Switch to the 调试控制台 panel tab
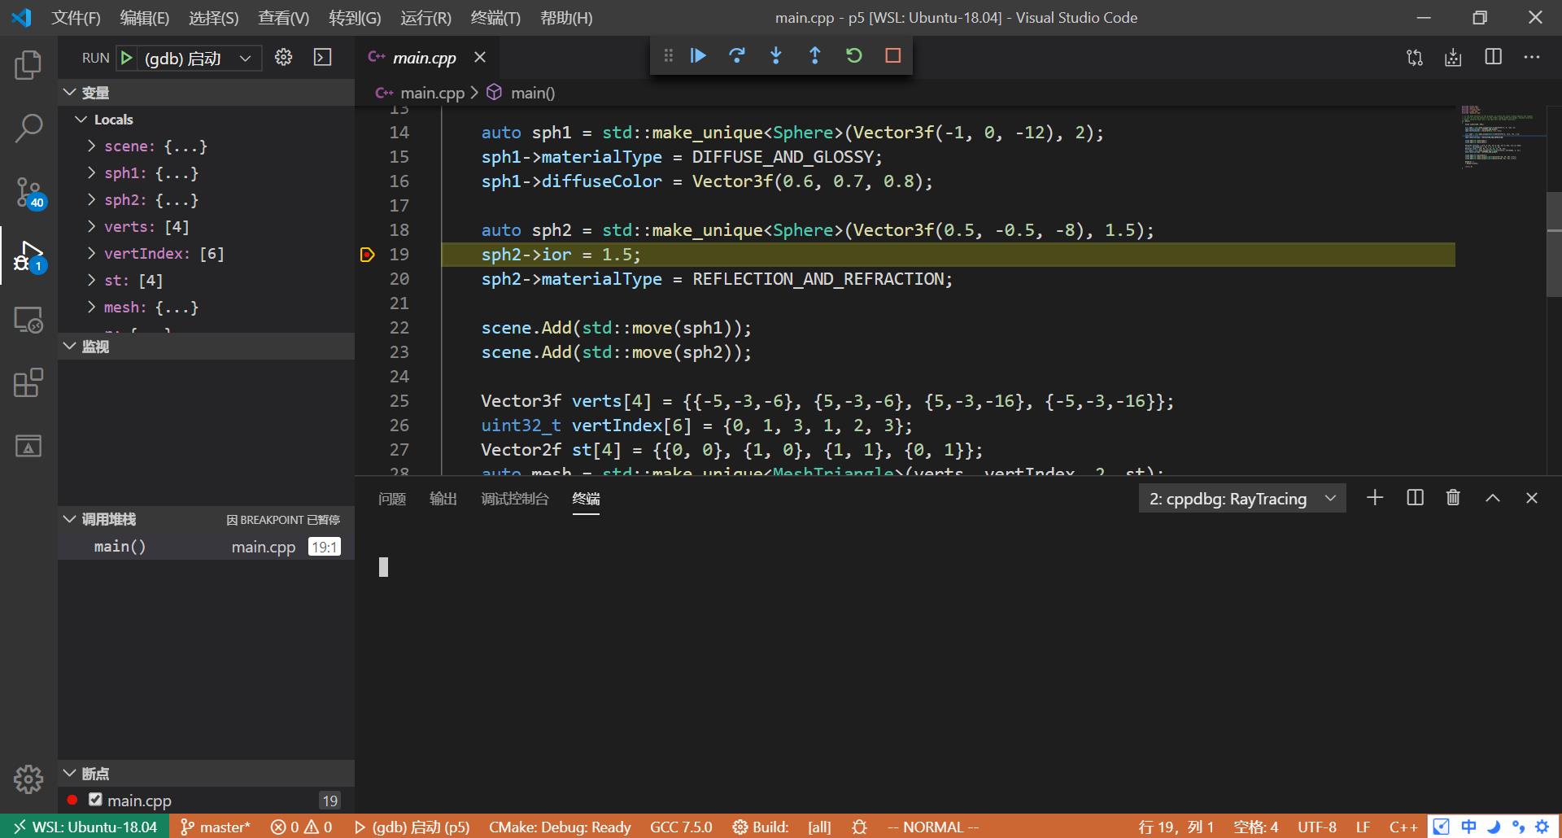Screen dimensions: 1562x838 point(515,499)
